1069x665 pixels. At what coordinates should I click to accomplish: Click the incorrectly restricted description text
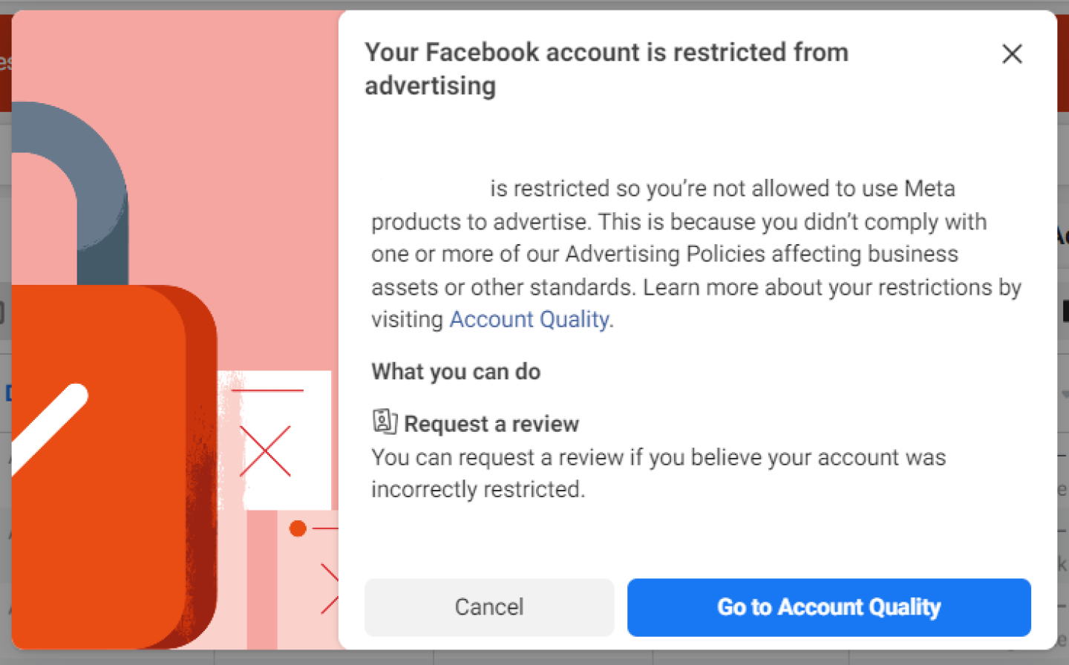click(x=658, y=473)
